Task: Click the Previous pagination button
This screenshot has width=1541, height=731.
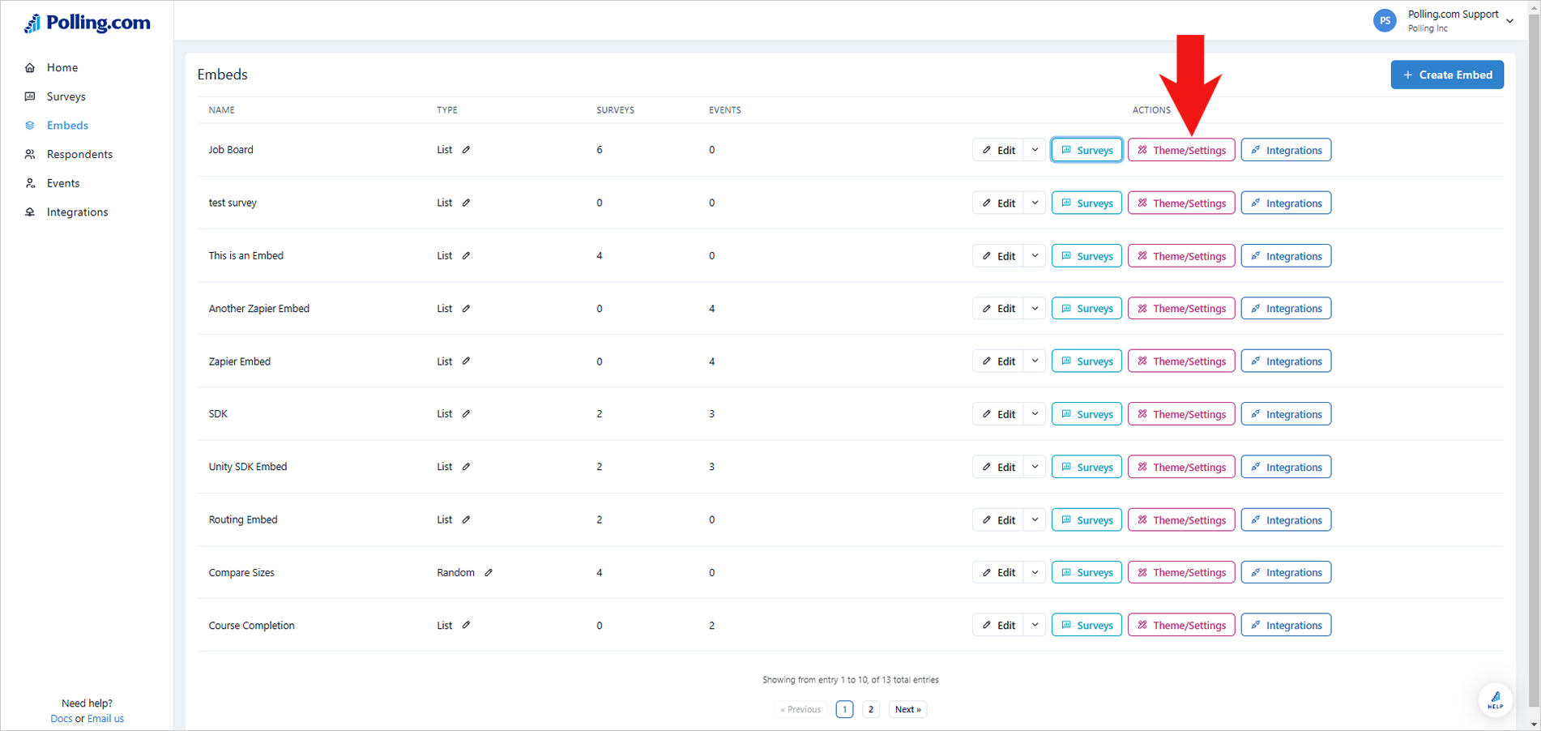Action: [x=800, y=709]
